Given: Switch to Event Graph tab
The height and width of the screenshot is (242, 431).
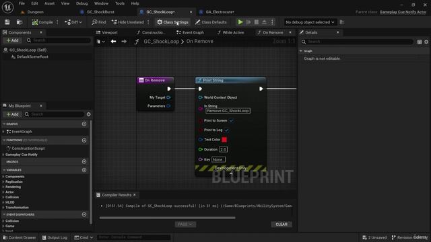Looking at the screenshot, I should click(x=190, y=32).
